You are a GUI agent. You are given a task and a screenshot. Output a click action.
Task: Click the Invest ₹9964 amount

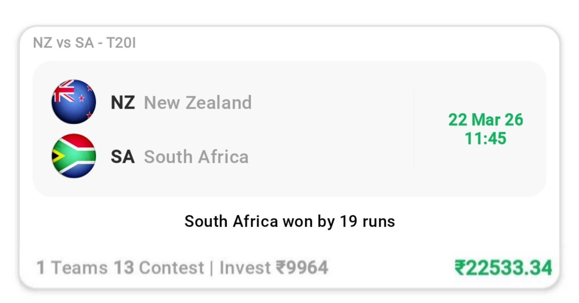pyautogui.click(x=274, y=267)
